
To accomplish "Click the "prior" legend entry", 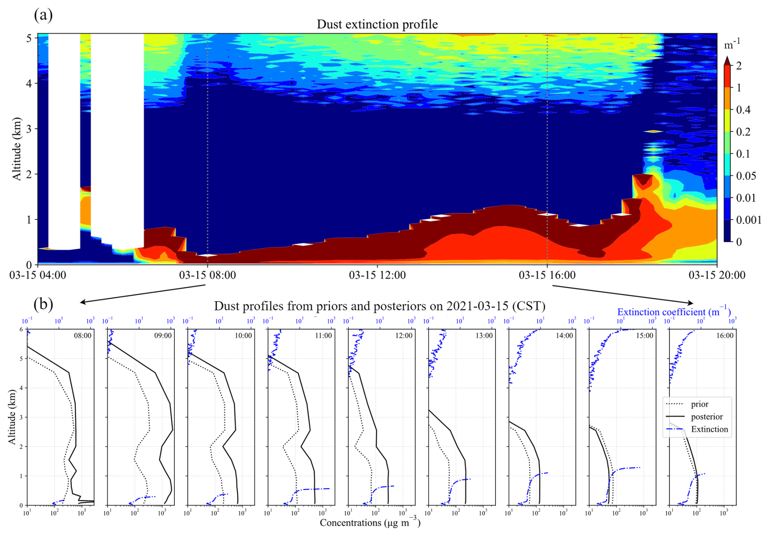I will tap(699, 404).
